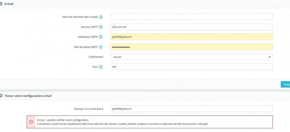Viewport: 290px width, 132px height.
Task: Focus the Nom de domaine des e-mails field
Action: [x=192, y=17]
